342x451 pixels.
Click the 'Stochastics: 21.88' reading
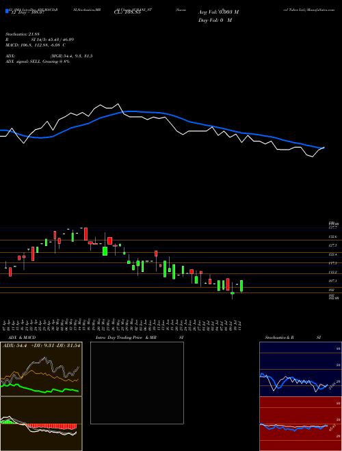(23, 34)
